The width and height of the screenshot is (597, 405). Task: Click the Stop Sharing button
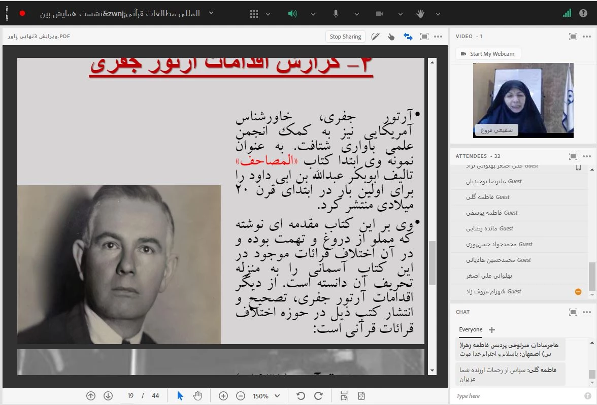(x=345, y=37)
